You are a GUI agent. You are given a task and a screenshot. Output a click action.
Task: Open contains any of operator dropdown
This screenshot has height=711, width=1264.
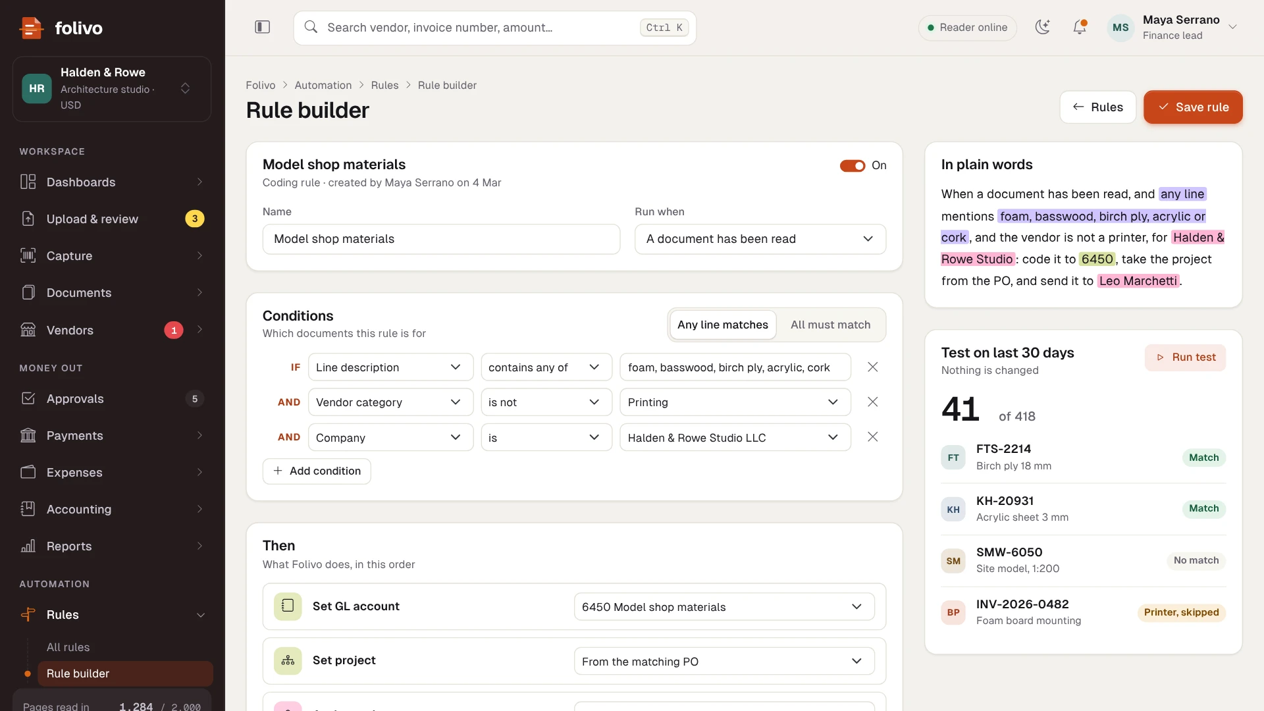[x=546, y=367]
